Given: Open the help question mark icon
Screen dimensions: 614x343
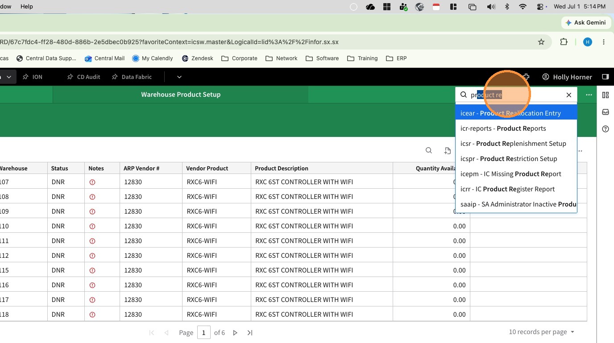Looking at the screenshot, I should [x=606, y=129].
